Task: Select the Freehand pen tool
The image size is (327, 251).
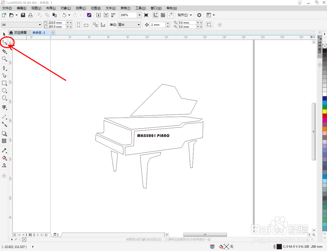Action: click(x=4, y=68)
